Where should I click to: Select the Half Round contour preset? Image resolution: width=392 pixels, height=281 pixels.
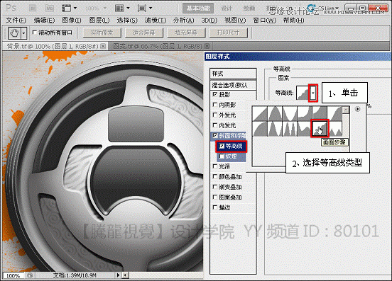(259, 129)
